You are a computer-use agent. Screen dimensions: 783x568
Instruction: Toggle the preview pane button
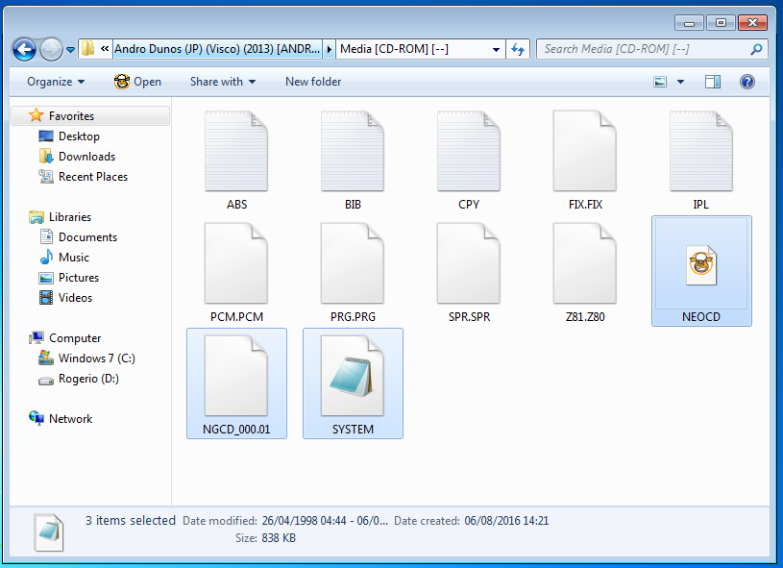(x=713, y=82)
